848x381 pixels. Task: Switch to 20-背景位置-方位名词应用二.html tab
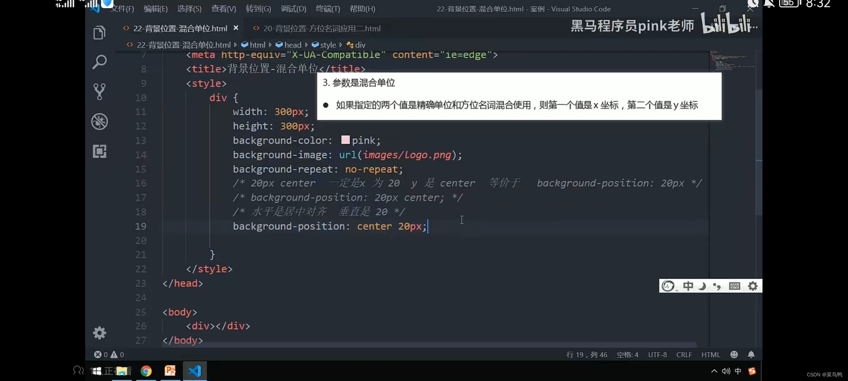coord(322,29)
